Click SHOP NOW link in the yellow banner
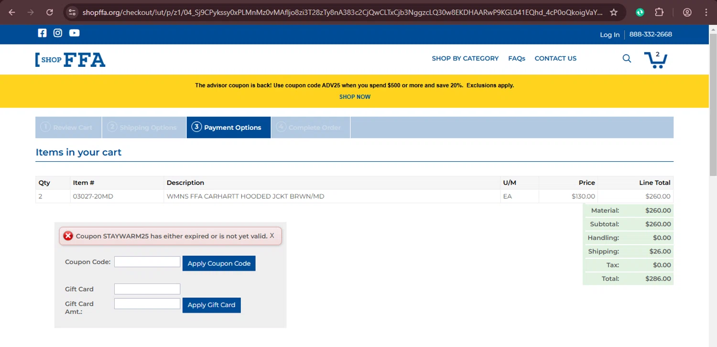The height and width of the screenshot is (347, 717). (355, 97)
